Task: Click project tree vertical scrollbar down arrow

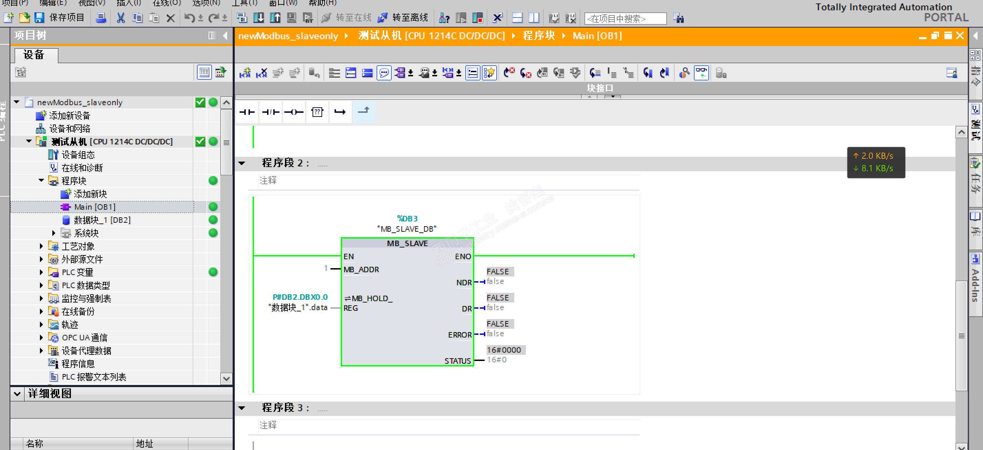Action: click(226, 378)
